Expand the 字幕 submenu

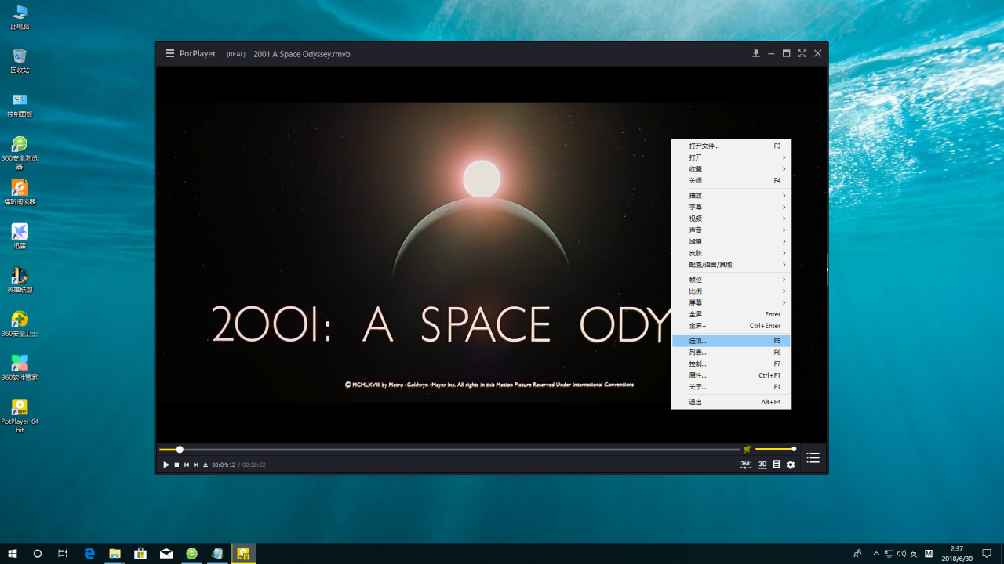point(731,207)
